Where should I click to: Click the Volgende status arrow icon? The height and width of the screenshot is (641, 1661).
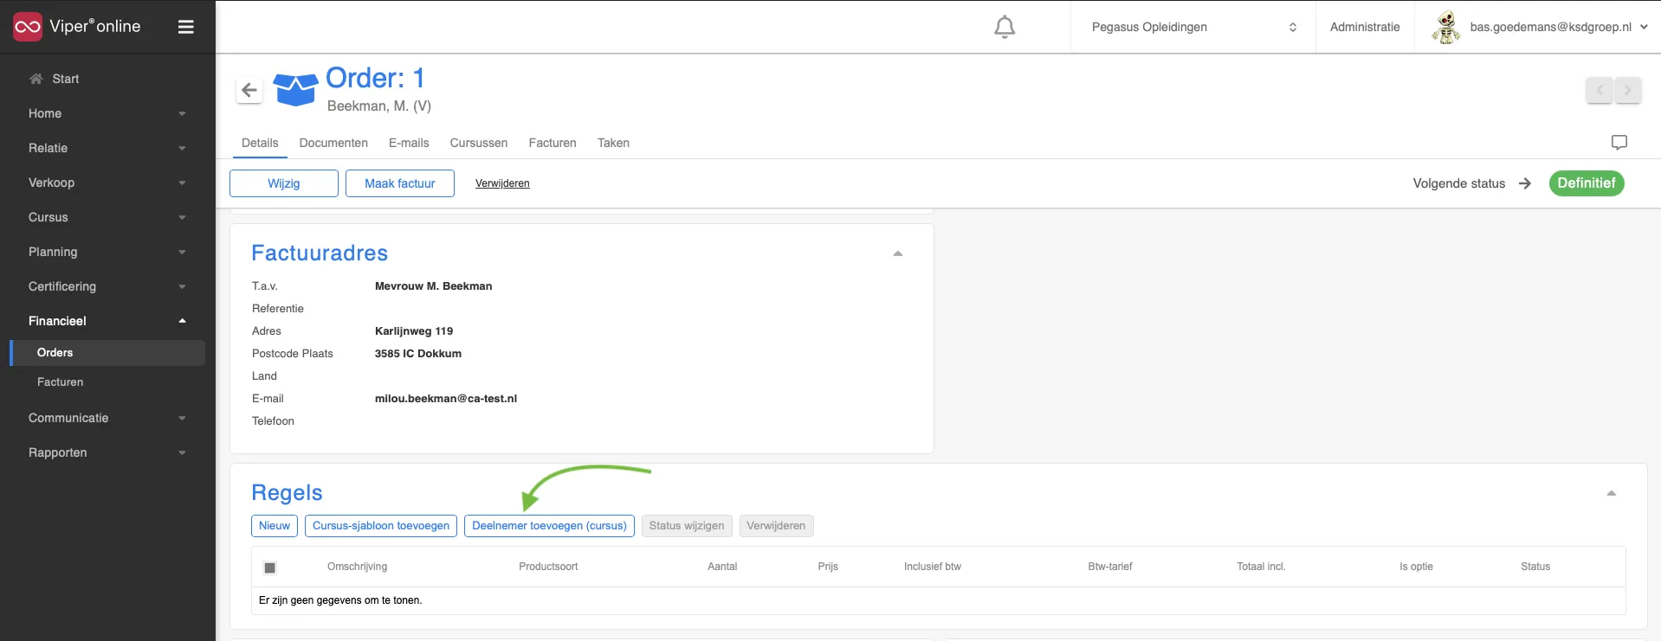[x=1525, y=183]
